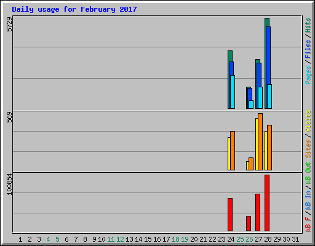The image size is (315, 246).
Task: Click day 27 on the x-axis
Action: [x=258, y=239]
